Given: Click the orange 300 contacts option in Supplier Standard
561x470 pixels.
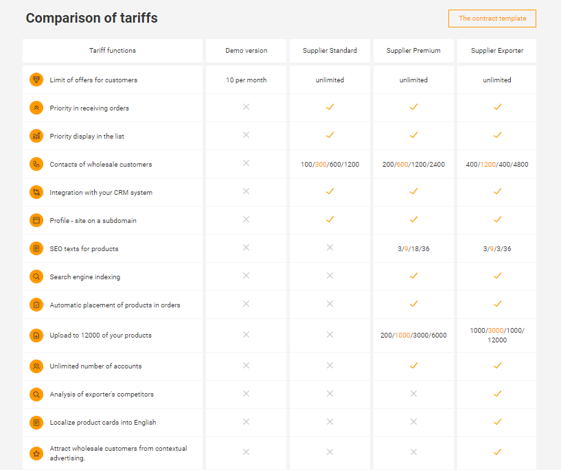Looking at the screenshot, I should coord(321,165).
